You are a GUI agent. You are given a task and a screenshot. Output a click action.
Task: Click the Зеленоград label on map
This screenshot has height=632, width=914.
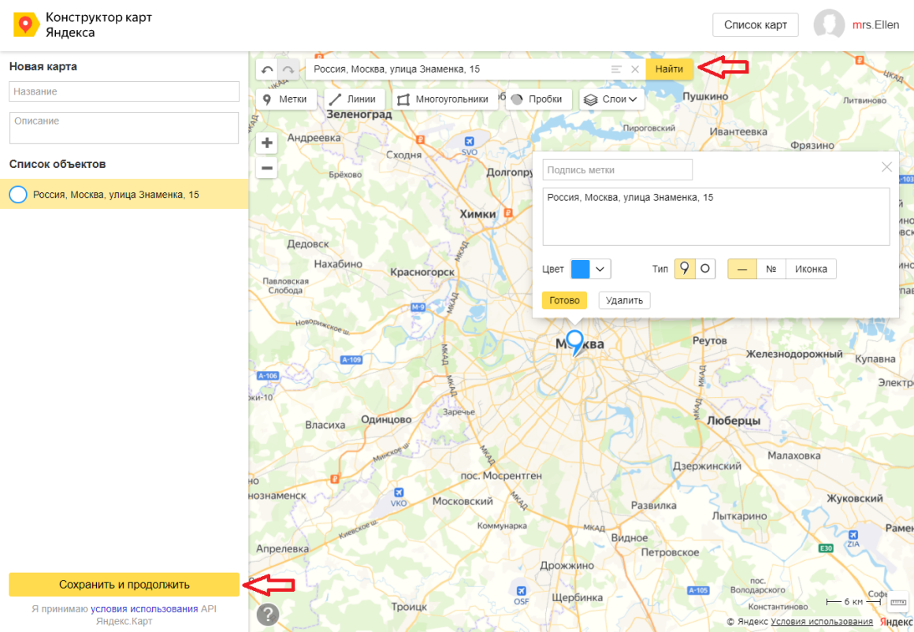(x=359, y=114)
